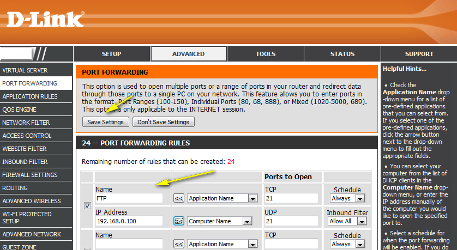This screenshot has height=250, width=457.
Task: Click the Save Settings button
Action: click(x=105, y=122)
